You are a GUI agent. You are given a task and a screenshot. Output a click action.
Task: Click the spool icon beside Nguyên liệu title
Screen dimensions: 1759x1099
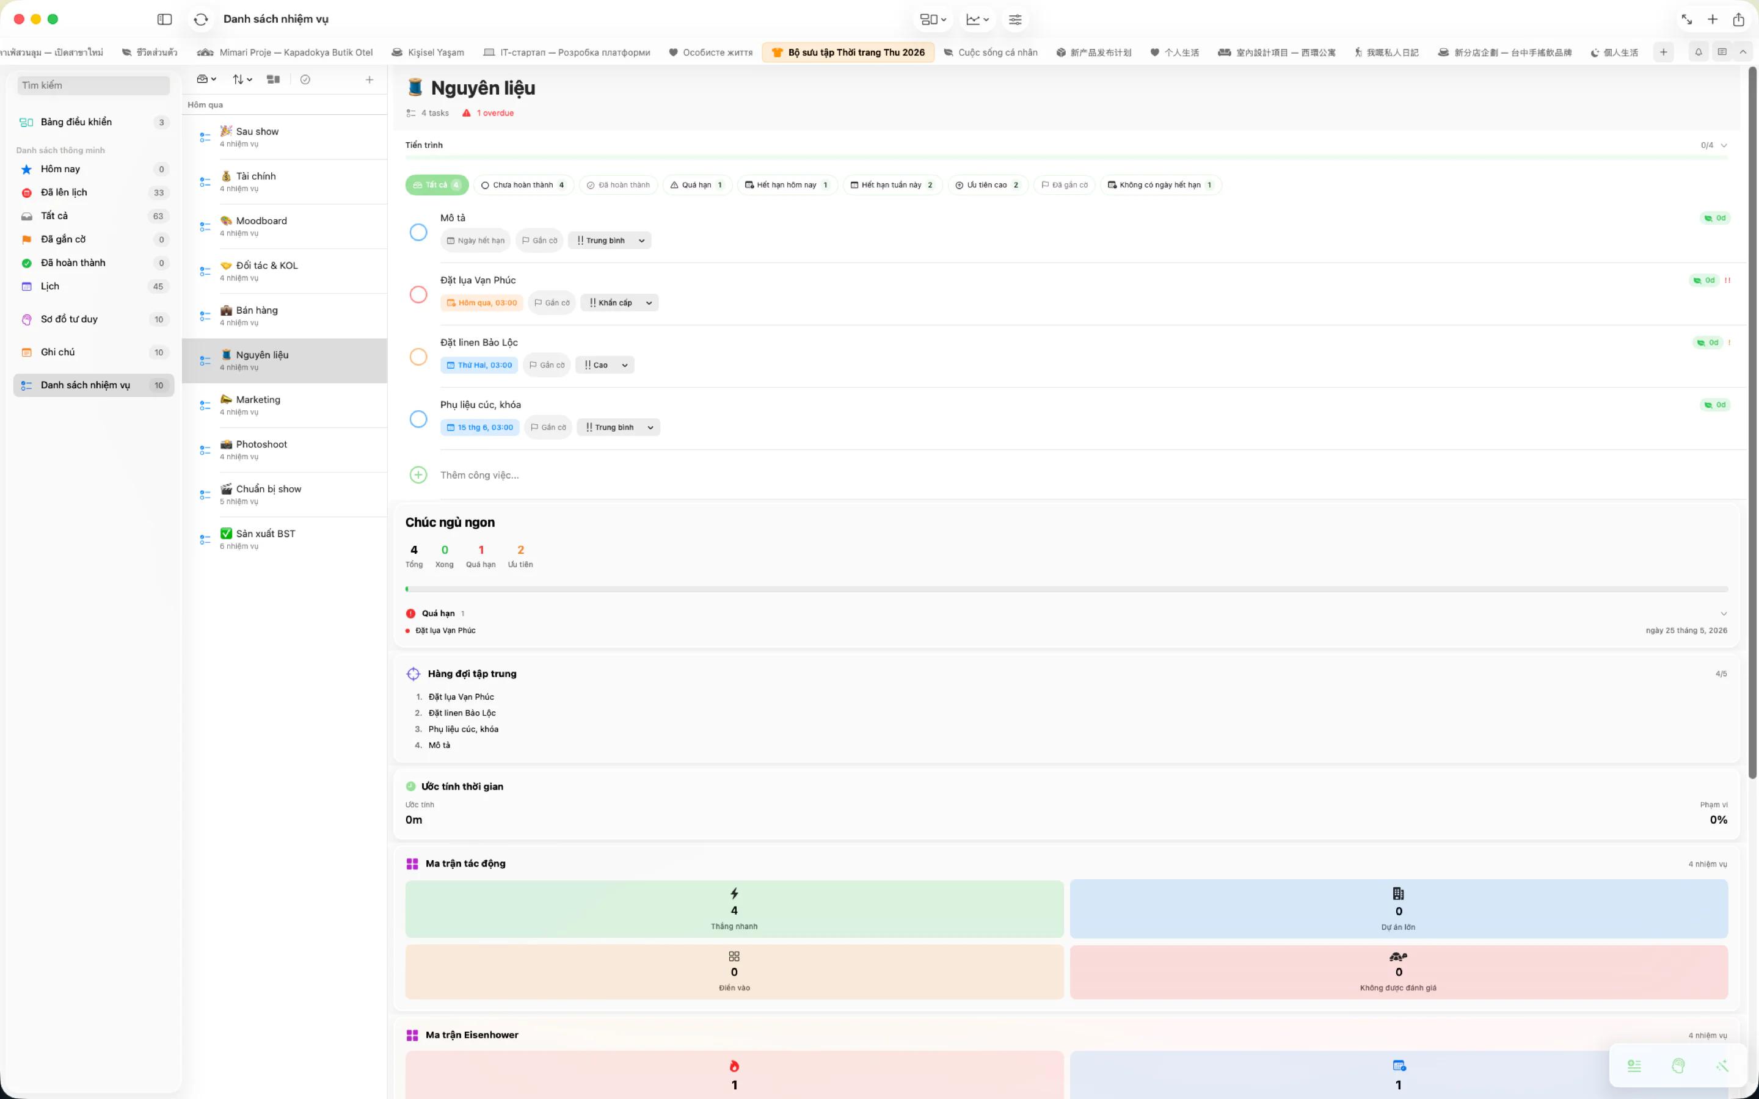pos(414,88)
